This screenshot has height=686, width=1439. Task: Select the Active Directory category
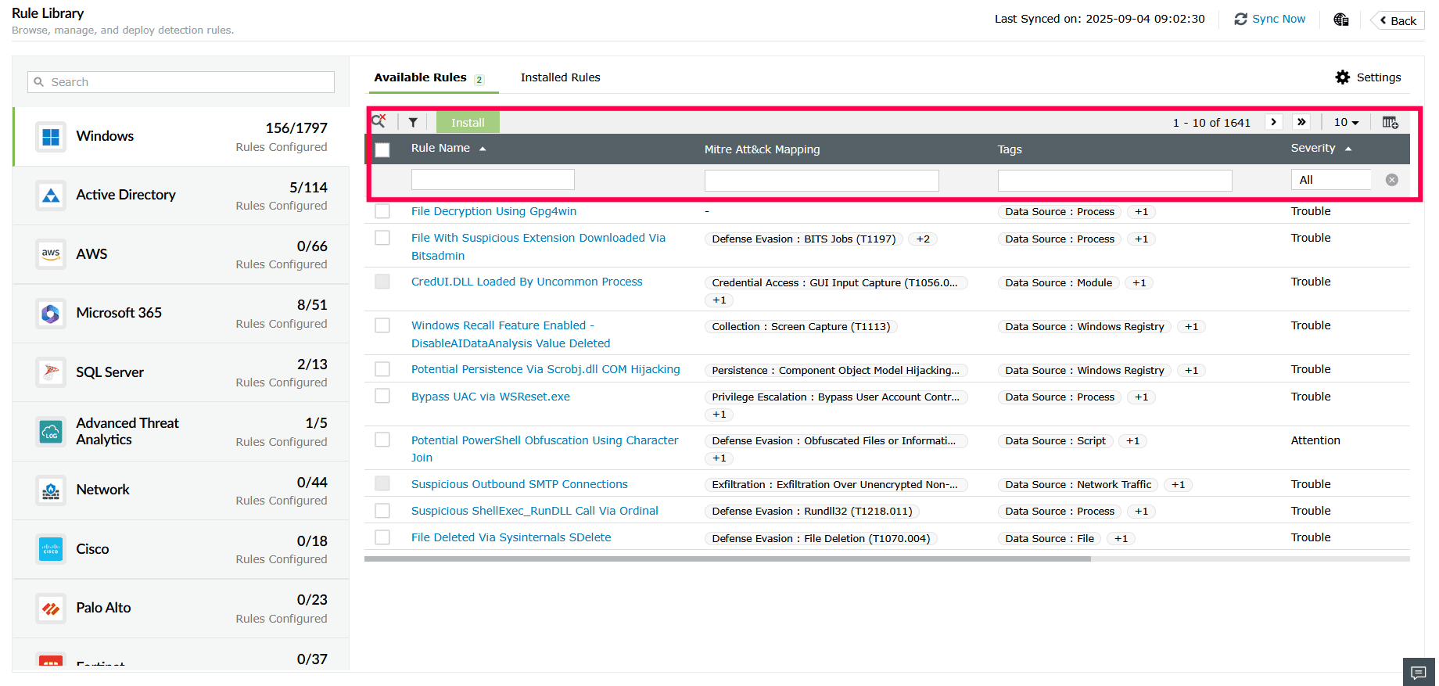(x=181, y=196)
